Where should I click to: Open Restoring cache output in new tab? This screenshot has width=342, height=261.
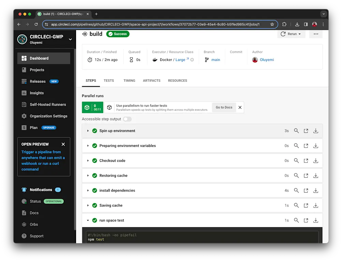(306, 175)
